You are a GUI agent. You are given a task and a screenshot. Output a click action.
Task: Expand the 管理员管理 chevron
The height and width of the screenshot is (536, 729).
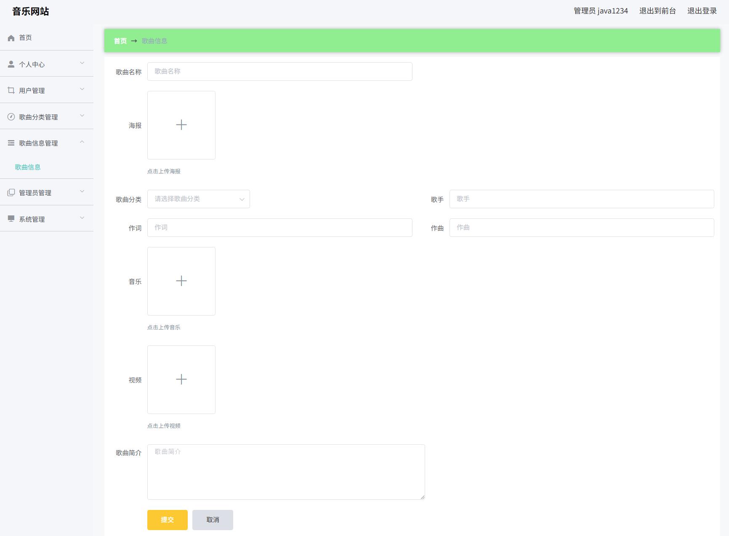(82, 191)
